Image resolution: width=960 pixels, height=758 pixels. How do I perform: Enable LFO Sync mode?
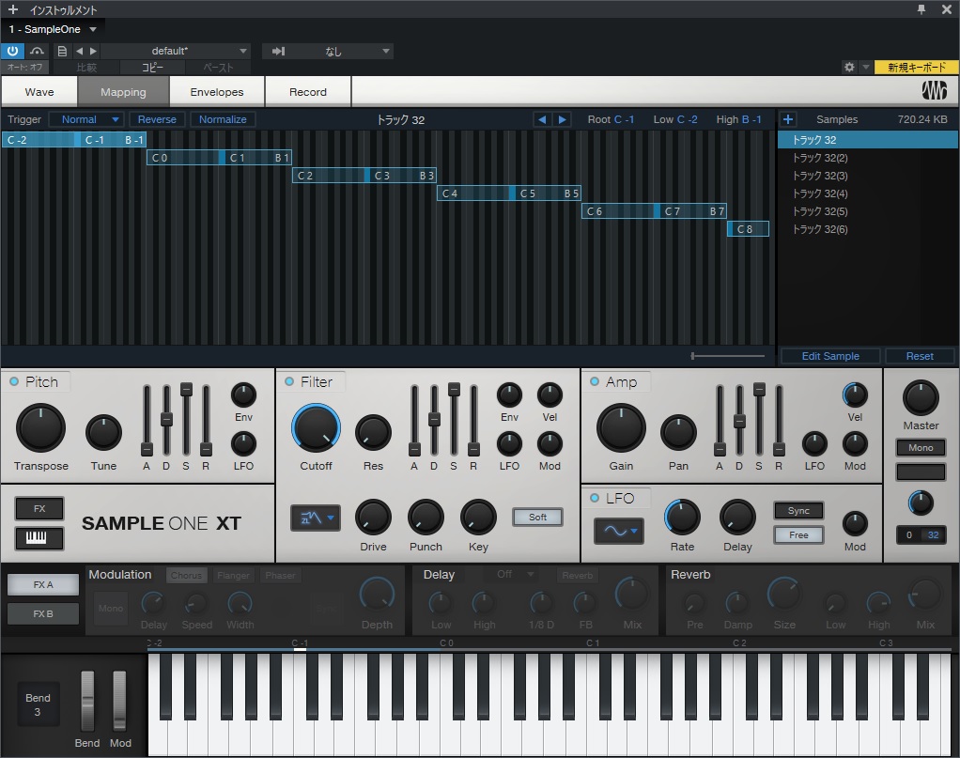pos(798,511)
